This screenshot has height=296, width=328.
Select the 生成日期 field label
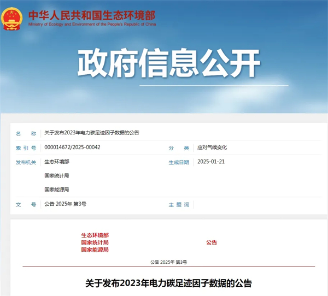179,162
